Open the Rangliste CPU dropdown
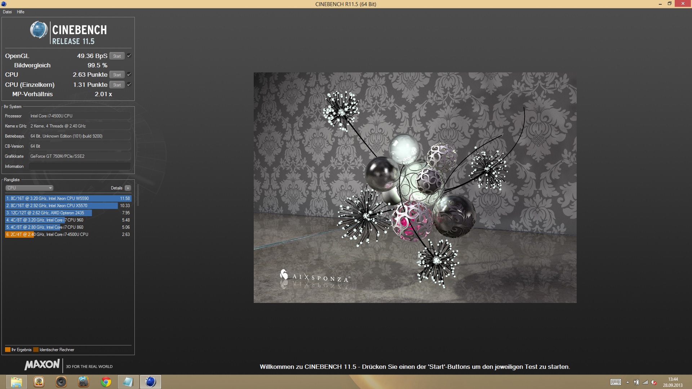The image size is (692, 389). (30, 188)
